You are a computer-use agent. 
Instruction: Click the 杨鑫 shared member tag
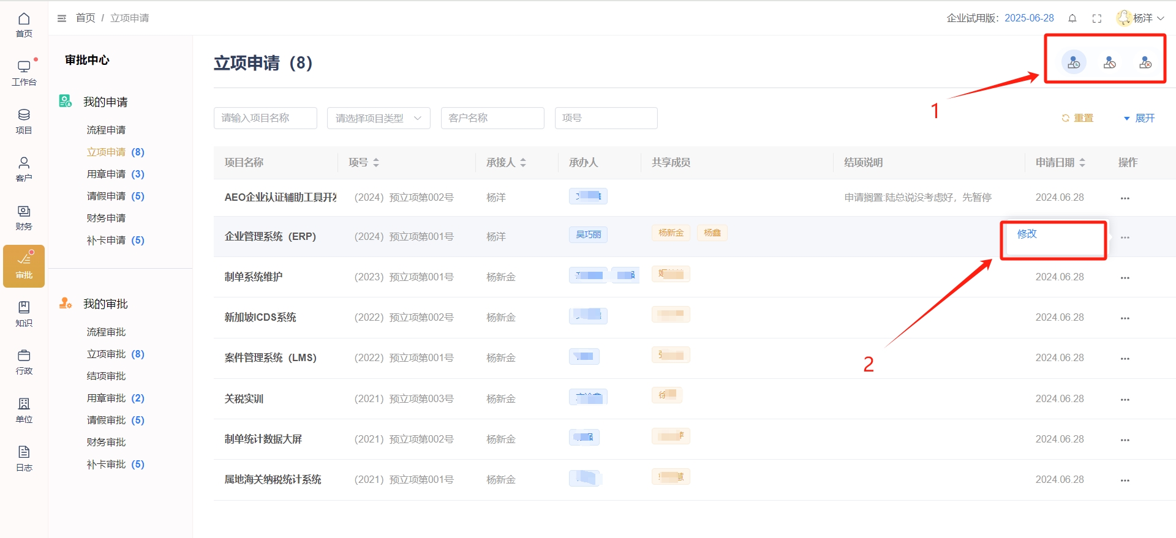712,233
